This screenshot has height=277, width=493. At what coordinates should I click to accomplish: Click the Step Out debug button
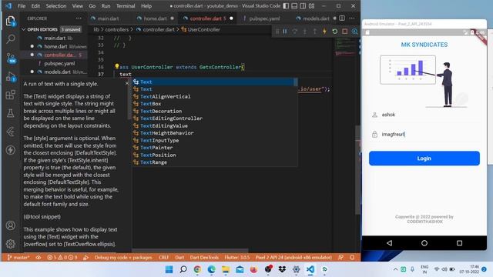(x=314, y=32)
